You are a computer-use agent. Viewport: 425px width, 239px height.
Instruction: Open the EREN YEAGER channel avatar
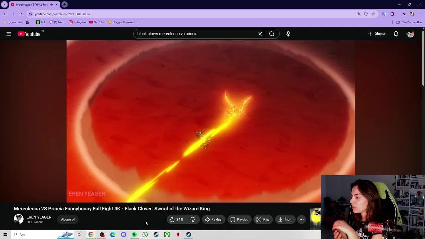click(x=19, y=219)
